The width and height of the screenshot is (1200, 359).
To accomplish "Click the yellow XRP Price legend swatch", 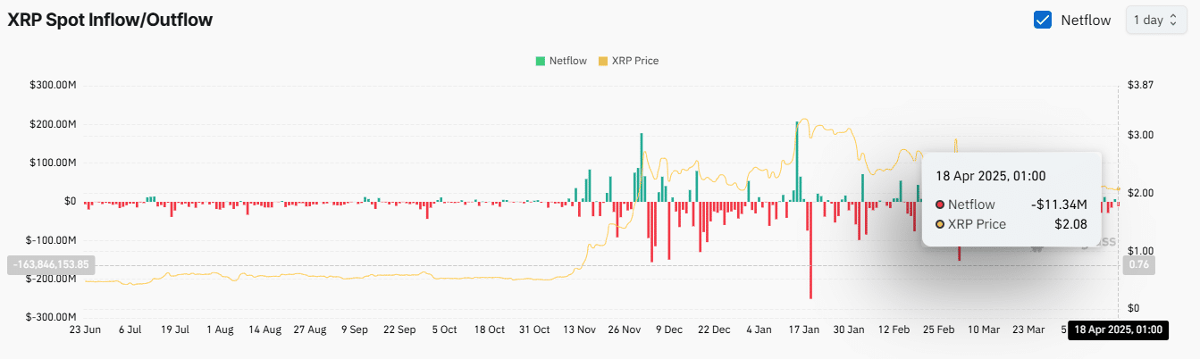I will pos(602,61).
